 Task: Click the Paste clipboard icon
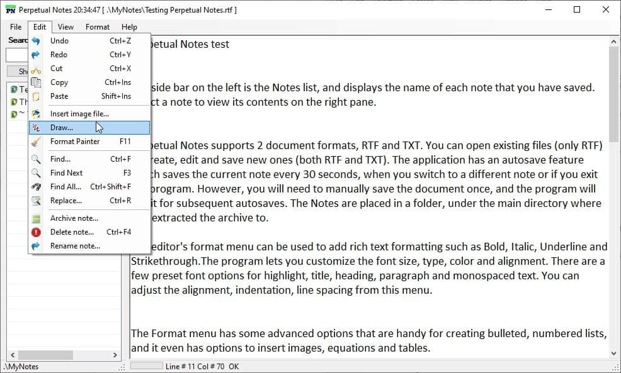(37, 96)
